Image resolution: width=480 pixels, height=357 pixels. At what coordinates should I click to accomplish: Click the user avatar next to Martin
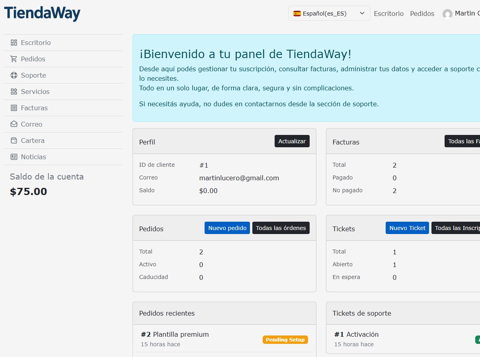[x=447, y=13]
